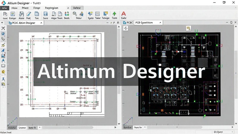This screenshot has width=238, height=134.
Task: Collapse the 'PCD Symohtion' tab chevron
Action: tap(160, 23)
